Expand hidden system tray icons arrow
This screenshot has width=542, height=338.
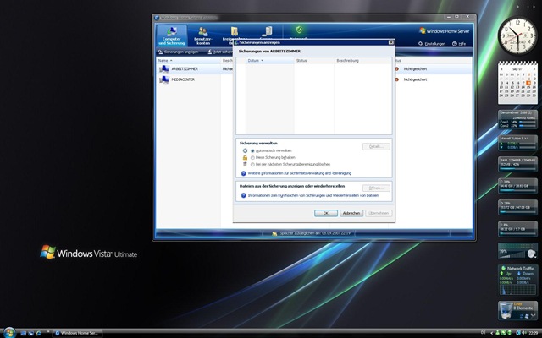(491, 333)
